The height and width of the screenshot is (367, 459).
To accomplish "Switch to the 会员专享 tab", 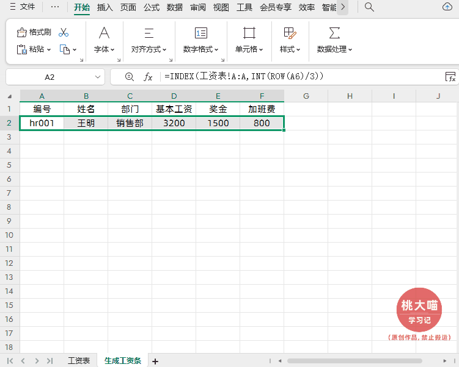I will pos(276,7).
